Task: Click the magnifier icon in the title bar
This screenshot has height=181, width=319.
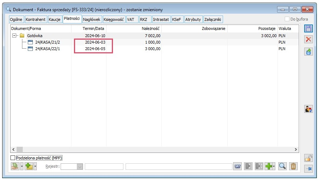Action: (8, 9)
